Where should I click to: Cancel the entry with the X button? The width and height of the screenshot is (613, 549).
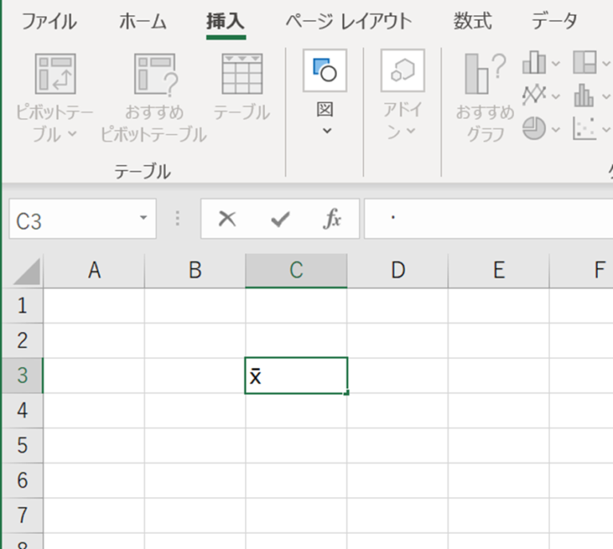coord(227,219)
